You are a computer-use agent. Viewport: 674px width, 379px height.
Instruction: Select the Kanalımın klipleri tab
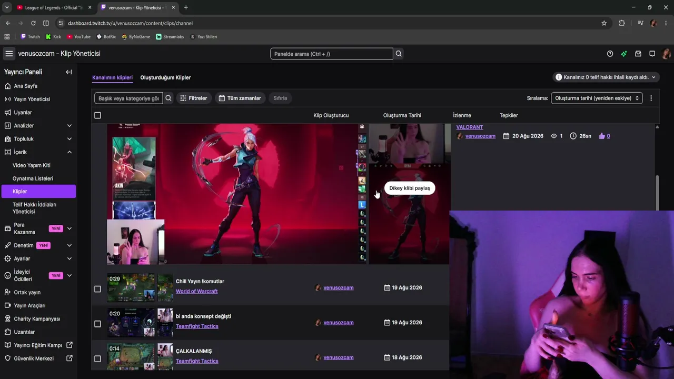point(112,77)
